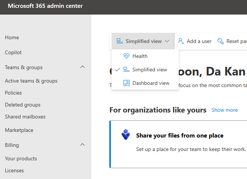Viewport: 247px width, 179px height.
Task: Collapse the Billing section chevron
Action: (82, 145)
